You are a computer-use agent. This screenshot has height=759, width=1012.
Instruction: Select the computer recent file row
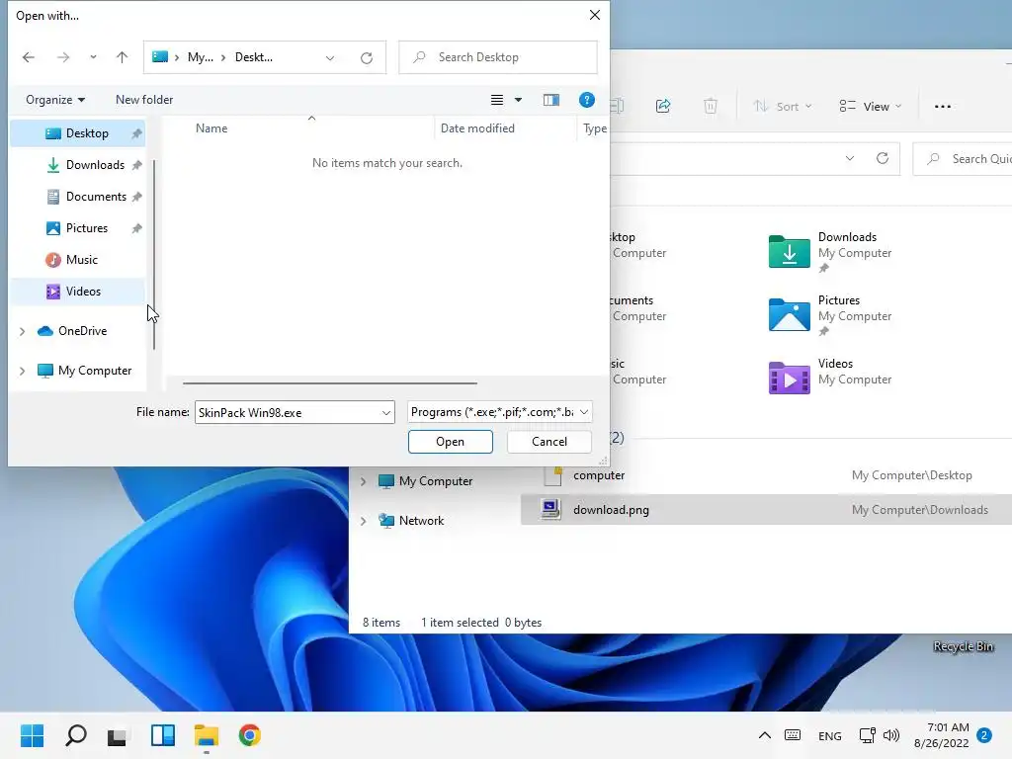766,475
